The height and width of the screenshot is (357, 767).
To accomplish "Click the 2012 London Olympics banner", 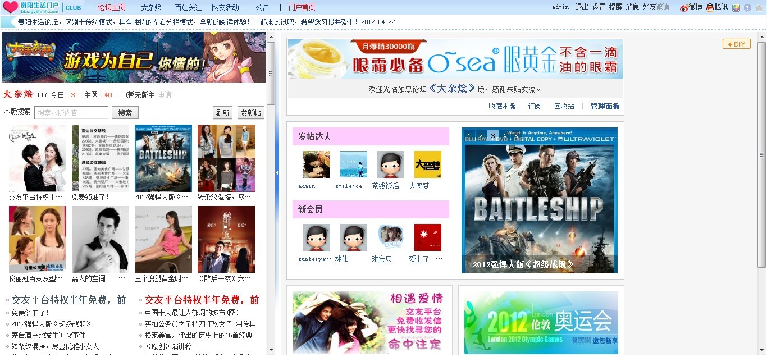I will pos(541,322).
